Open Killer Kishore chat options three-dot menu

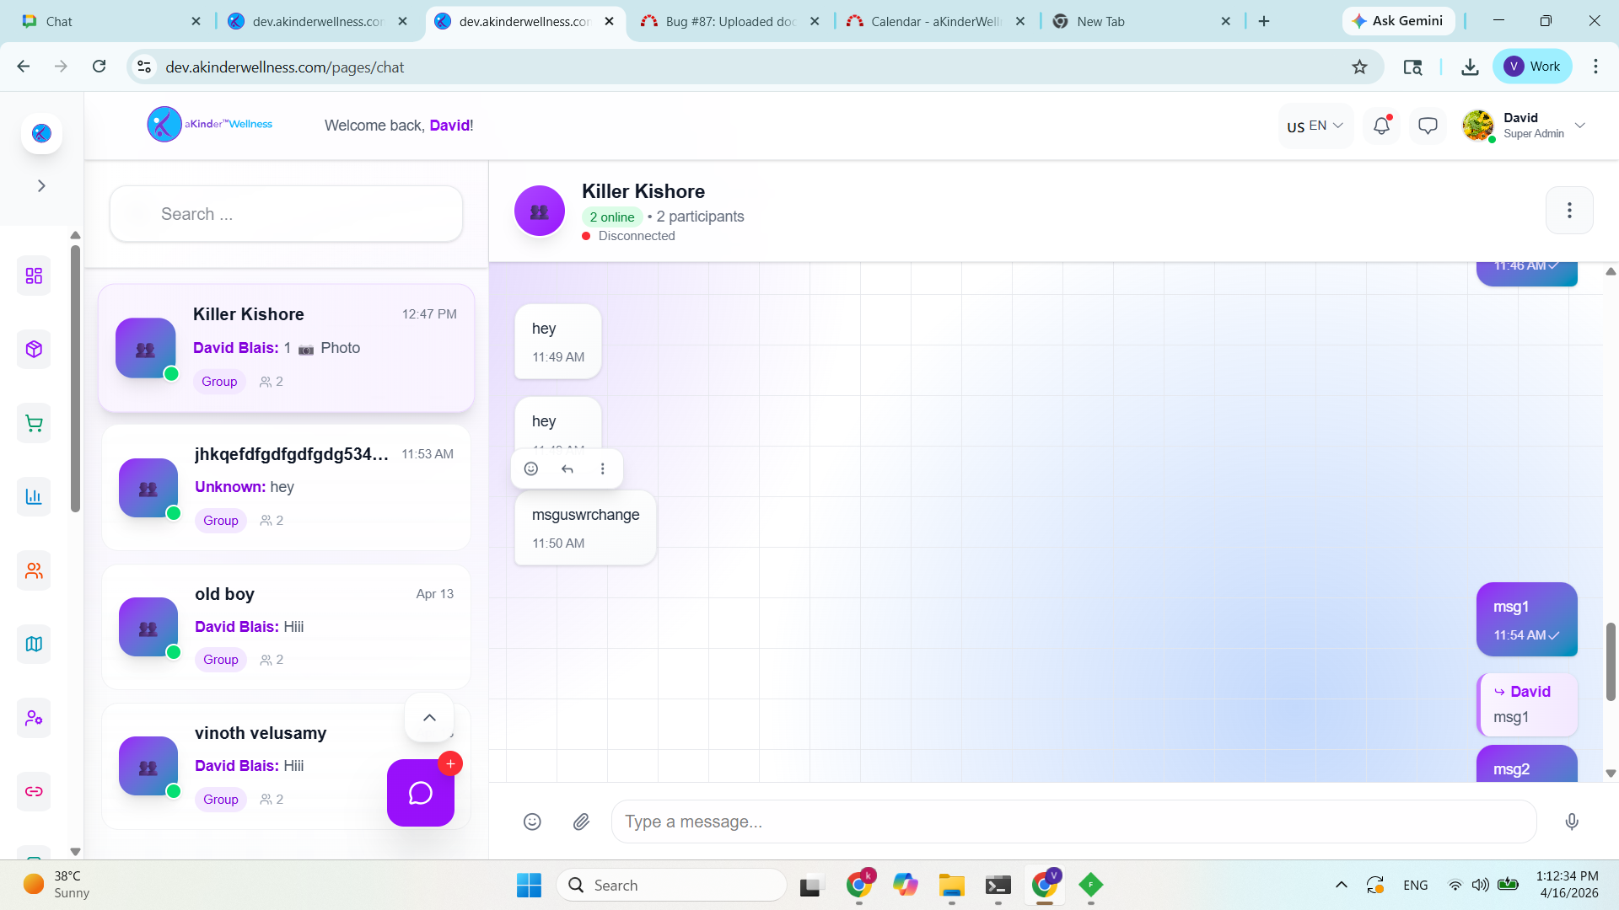point(1569,211)
